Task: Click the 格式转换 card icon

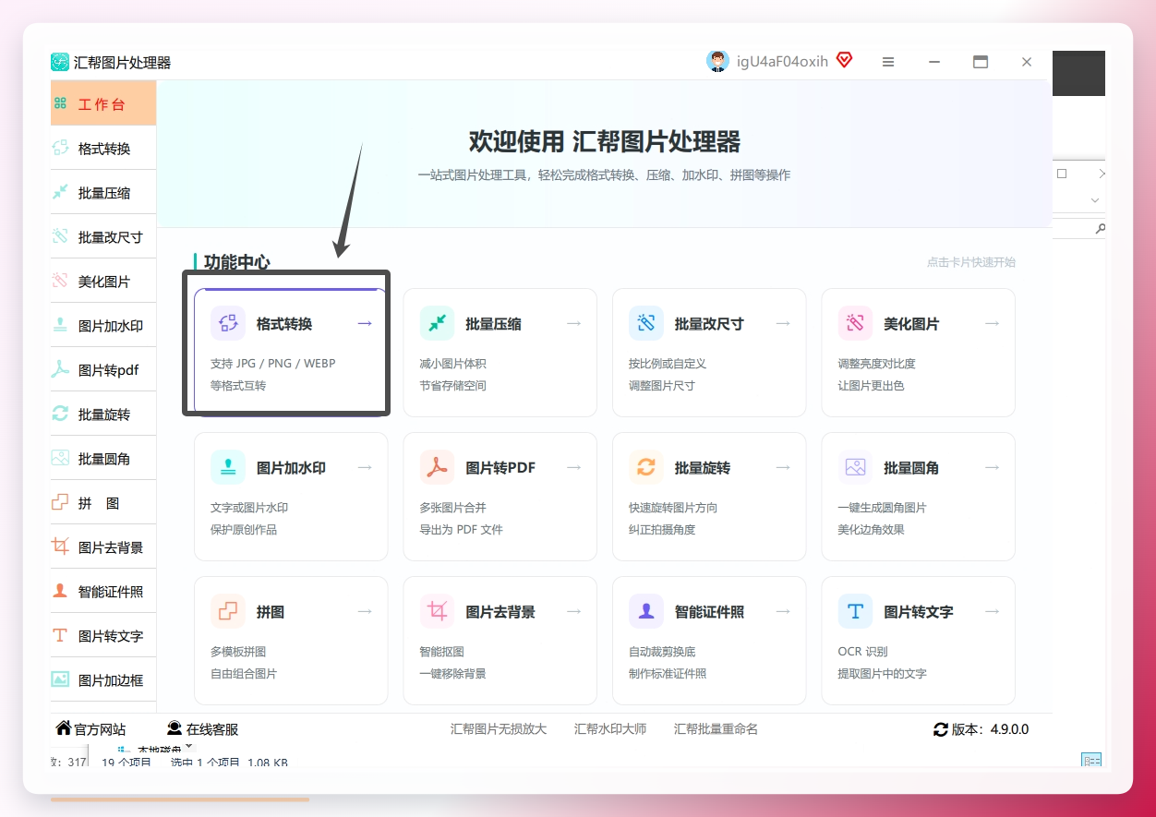Action: pyautogui.click(x=228, y=323)
